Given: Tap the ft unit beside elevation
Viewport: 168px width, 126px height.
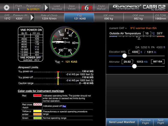Looking at the screenshot, I should 141,52.
